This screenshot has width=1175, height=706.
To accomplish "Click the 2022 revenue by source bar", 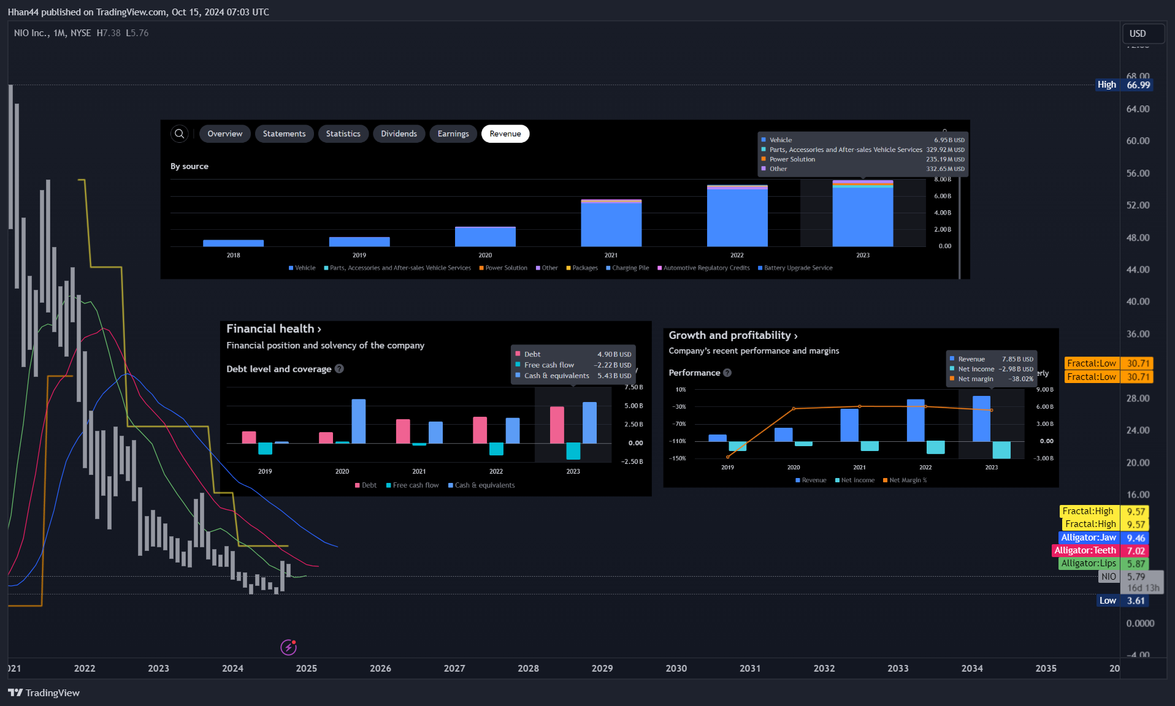I will pos(737,216).
